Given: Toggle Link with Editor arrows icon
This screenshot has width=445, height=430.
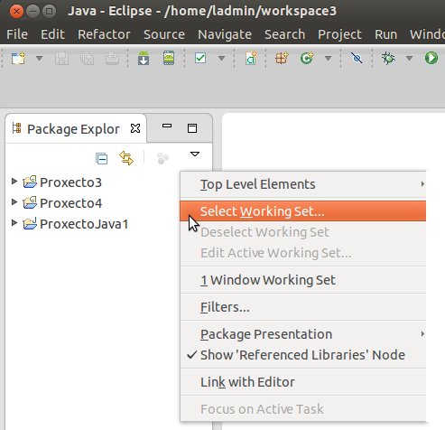Looking at the screenshot, I should tap(126, 158).
